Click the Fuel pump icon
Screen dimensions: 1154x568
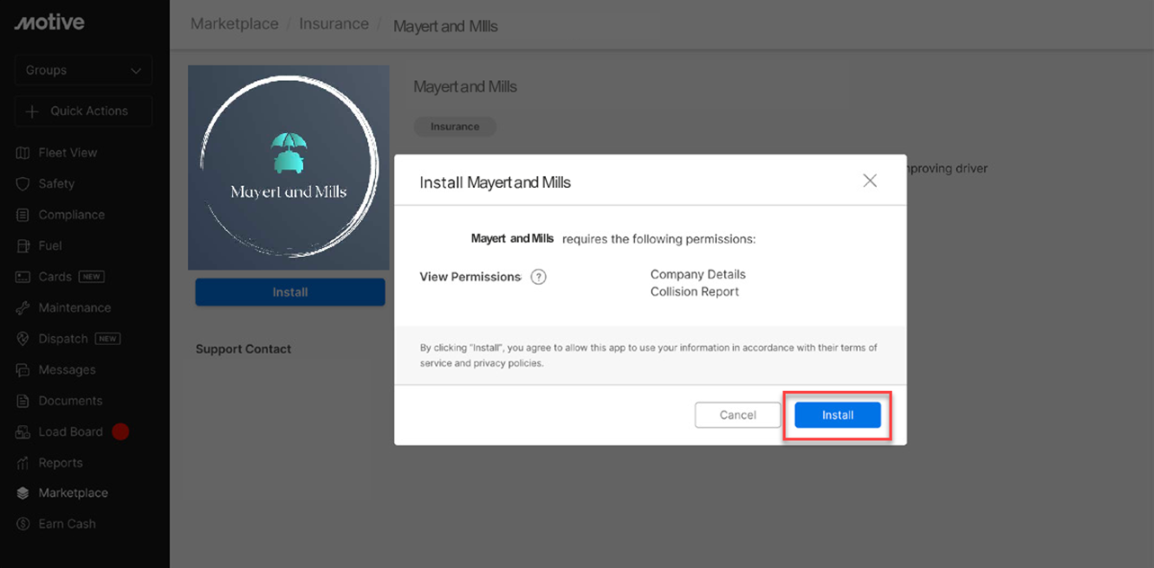coord(23,245)
